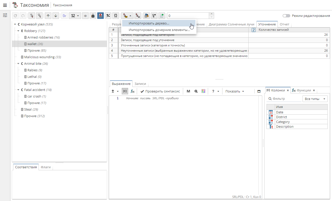The width and height of the screenshot is (332, 201).
Task: Click the tree with right arrow icon
Action: (154, 16)
